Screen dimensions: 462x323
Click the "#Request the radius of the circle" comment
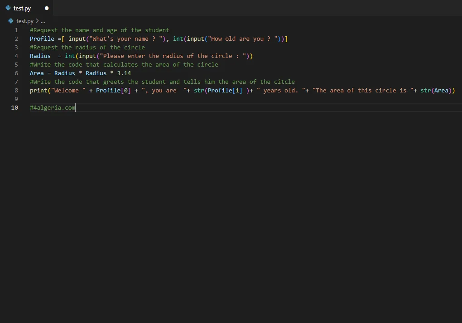tap(87, 48)
